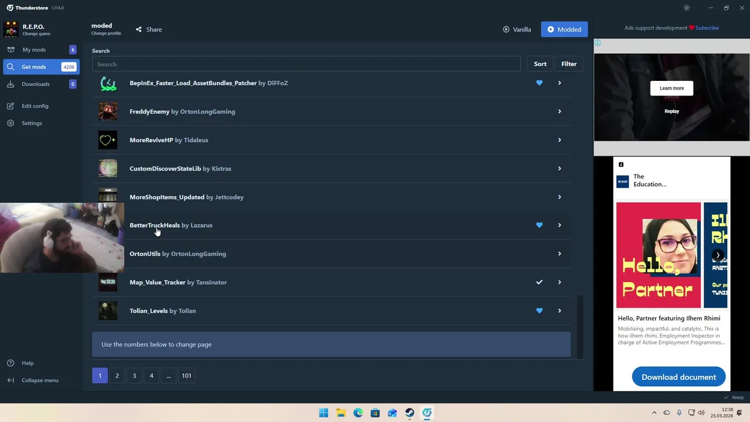Expand the CustomDiscoverStateLib row
750x422 pixels.
click(x=560, y=168)
